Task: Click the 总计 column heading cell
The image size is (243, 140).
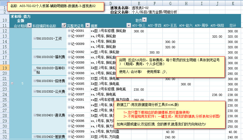Action: pos(232,25)
